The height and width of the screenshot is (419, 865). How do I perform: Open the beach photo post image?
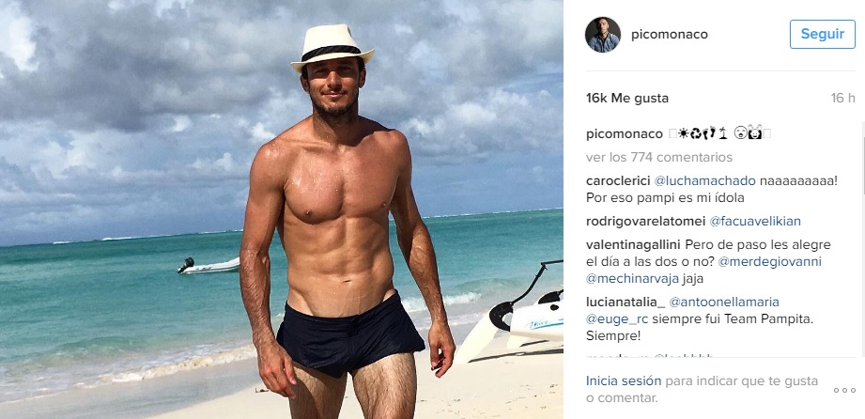[282, 209]
